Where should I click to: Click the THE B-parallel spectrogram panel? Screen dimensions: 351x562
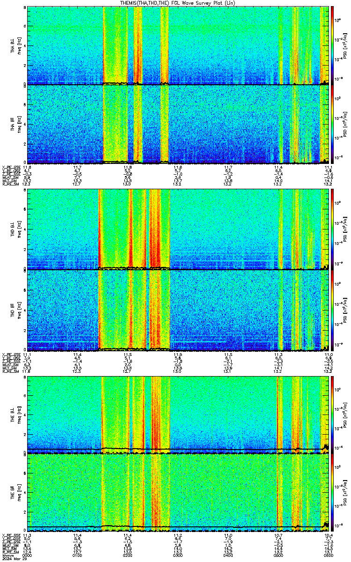pyautogui.click(x=178, y=493)
